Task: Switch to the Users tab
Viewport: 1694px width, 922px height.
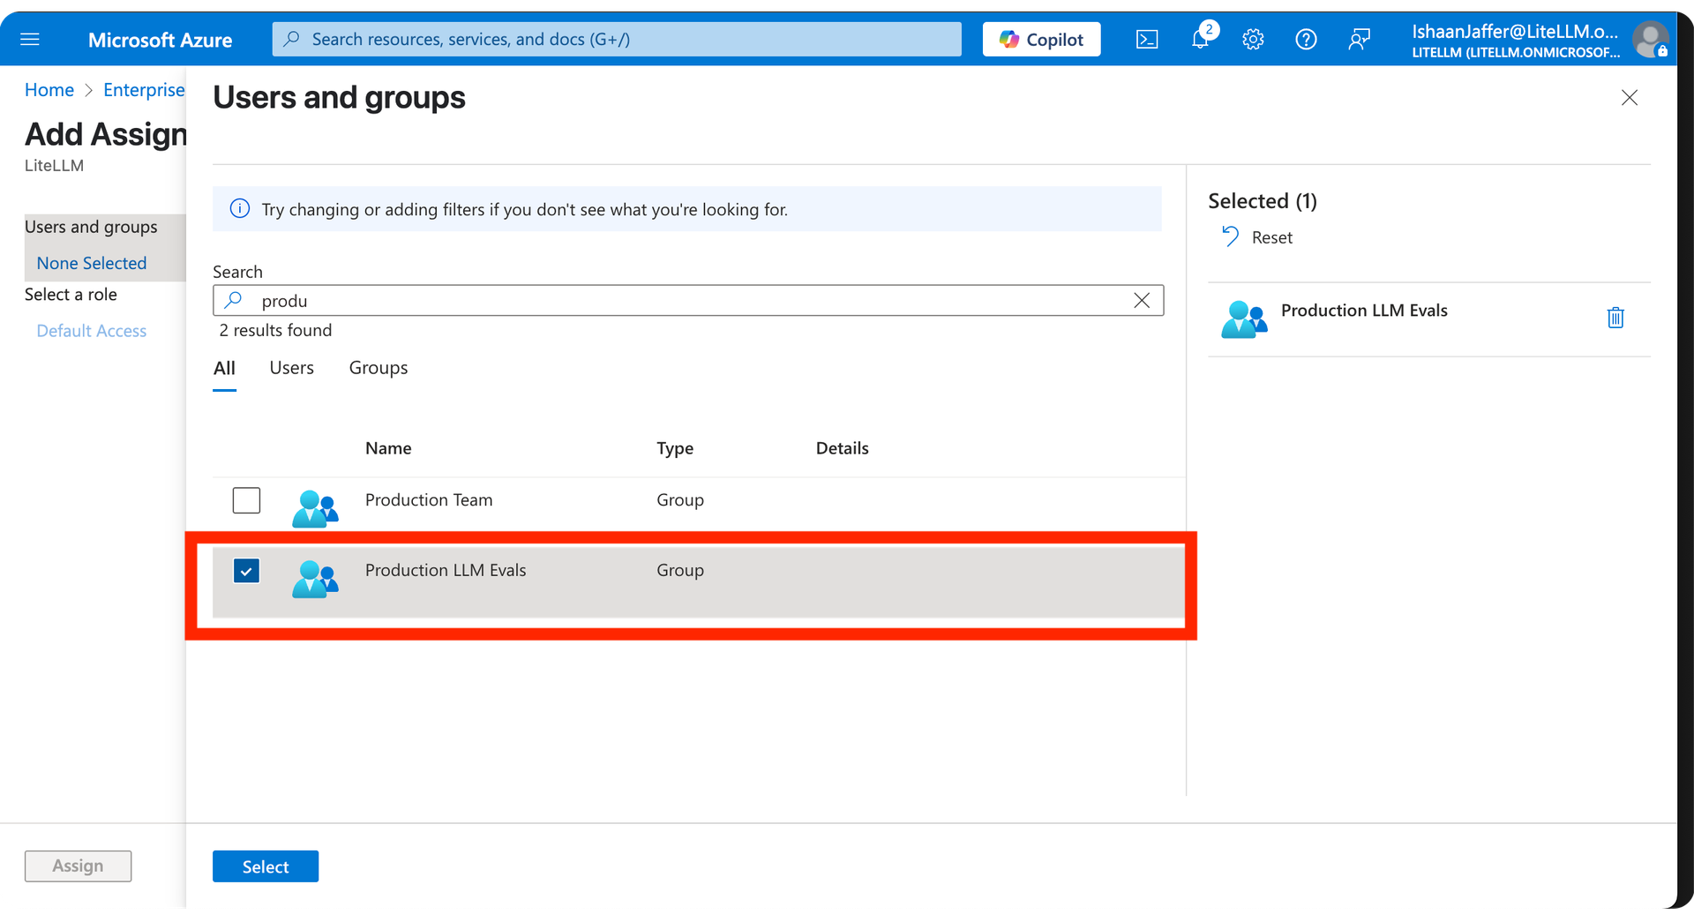Action: (x=291, y=368)
